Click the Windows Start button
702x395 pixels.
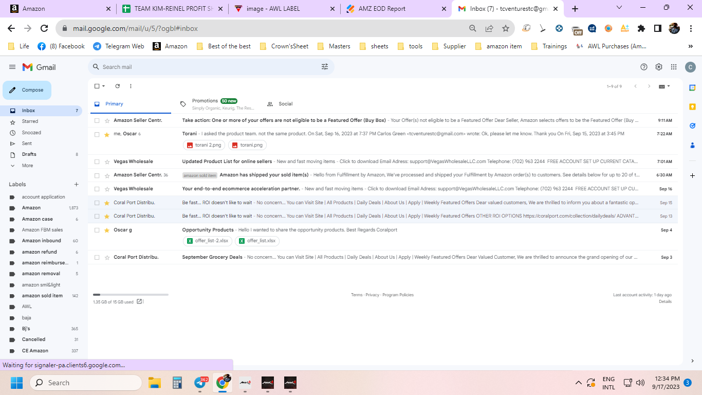pos(17,383)
